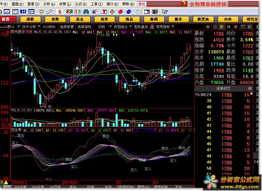Toggle the 权 (ex-rights) button
This screenshot has width=262, height=191.
(x=222, y=27)
